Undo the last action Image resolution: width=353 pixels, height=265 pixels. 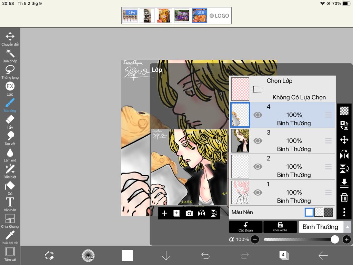[x=205, y=256]
